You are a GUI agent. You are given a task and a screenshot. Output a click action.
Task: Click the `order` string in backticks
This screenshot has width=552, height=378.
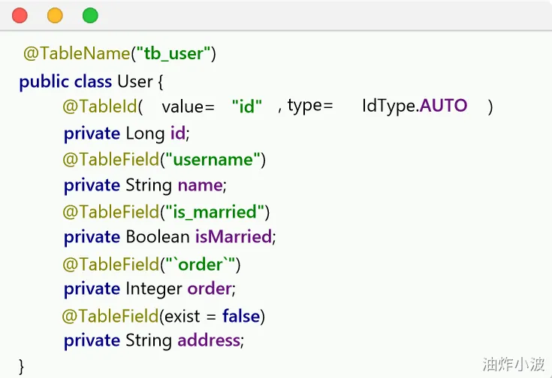200,264
